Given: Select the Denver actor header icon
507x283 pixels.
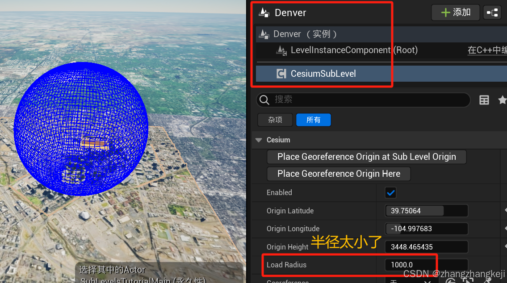Looking at the screenshot, I should pyautogui.click(x=264, y=12).
